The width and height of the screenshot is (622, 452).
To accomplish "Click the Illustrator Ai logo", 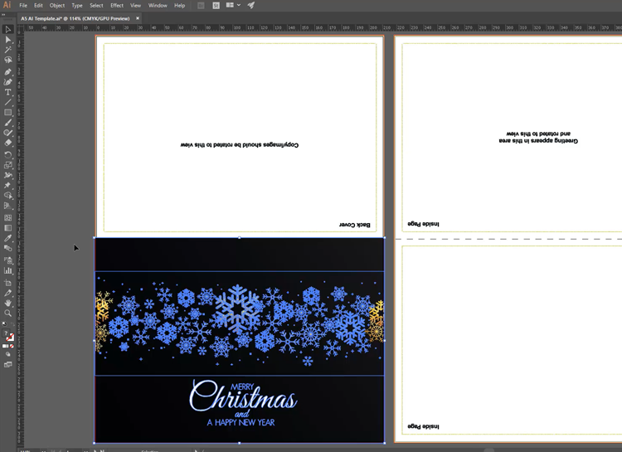I will tap(7, 5).
